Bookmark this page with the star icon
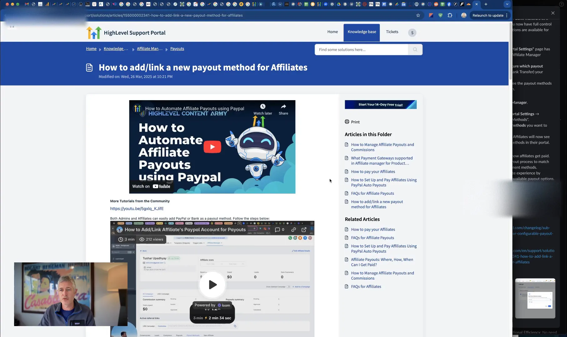The image size is (567, 337). coord(418,15)
